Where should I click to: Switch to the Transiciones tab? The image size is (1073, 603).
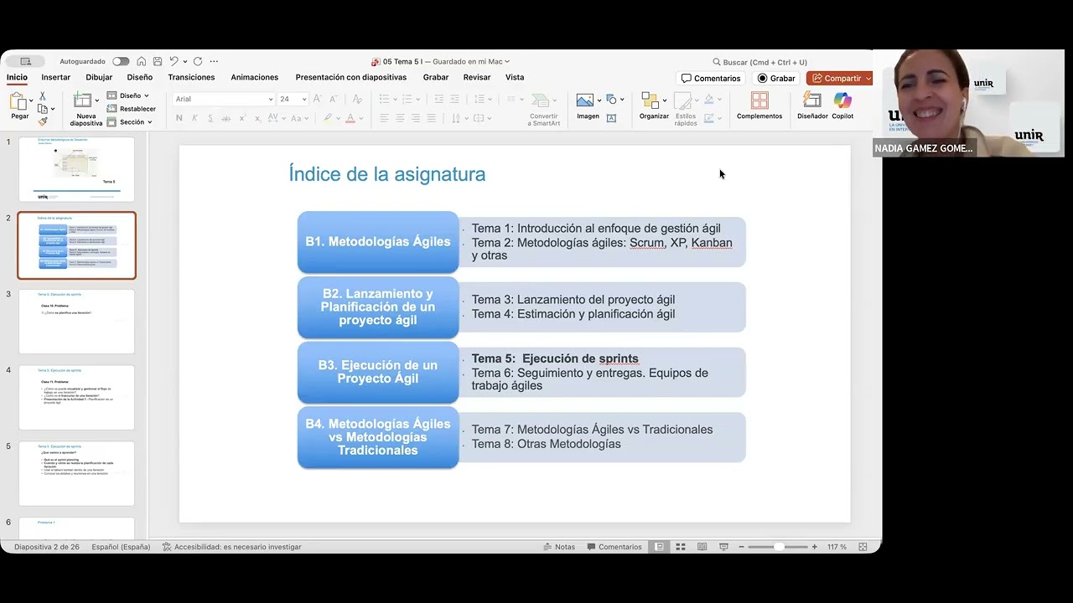click(191, 77)
